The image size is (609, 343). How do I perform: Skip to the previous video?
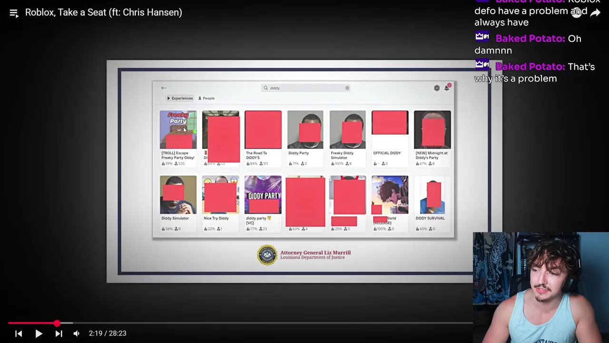19,333
